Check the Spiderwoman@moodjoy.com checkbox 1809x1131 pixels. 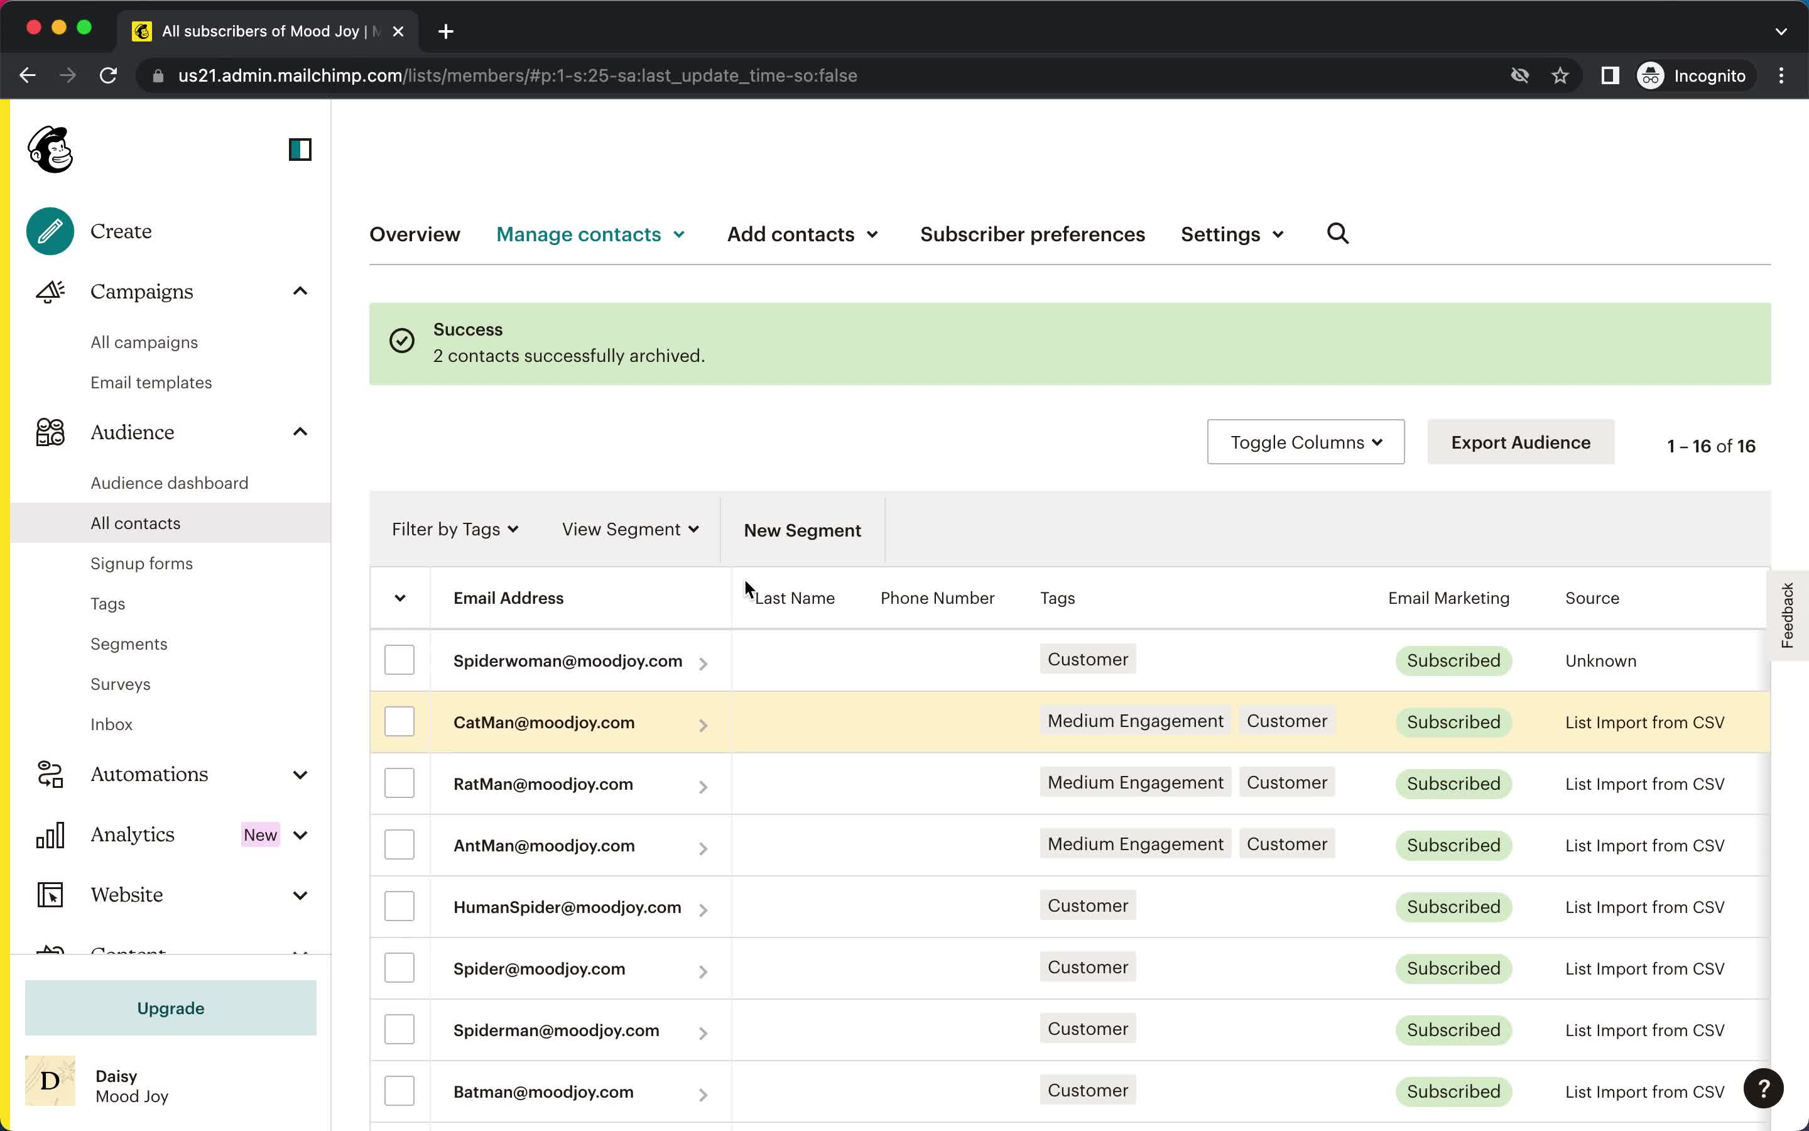[399, 660]
